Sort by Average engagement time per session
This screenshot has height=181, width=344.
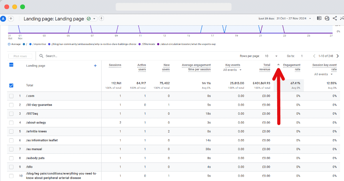coord(196,67)
